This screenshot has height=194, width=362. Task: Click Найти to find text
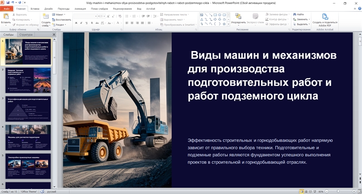pyautogui.click(x=299, y=14)
